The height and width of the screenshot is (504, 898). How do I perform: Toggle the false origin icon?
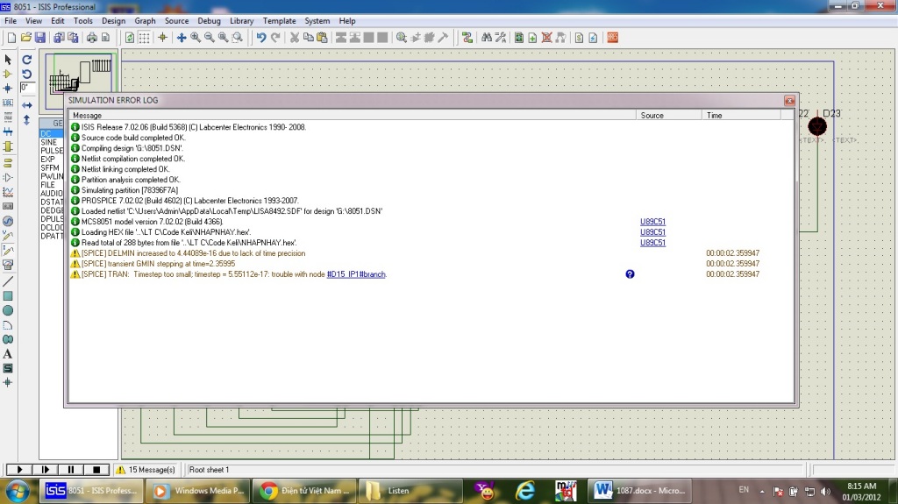(162, 38)
